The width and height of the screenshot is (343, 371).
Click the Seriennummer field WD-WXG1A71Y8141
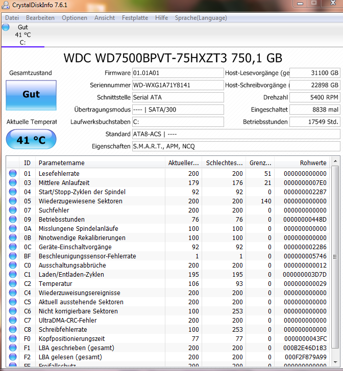click(x=178, y=85)
